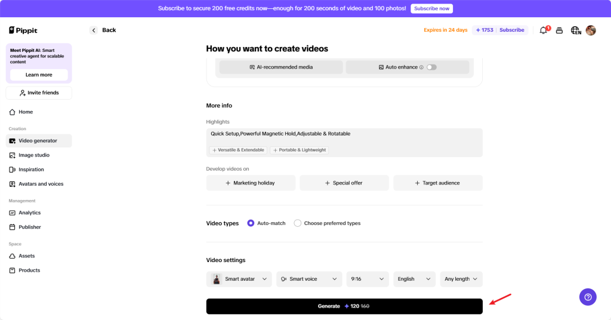
Task: Add Marketing holiday topic
Action: pos(251,183)
